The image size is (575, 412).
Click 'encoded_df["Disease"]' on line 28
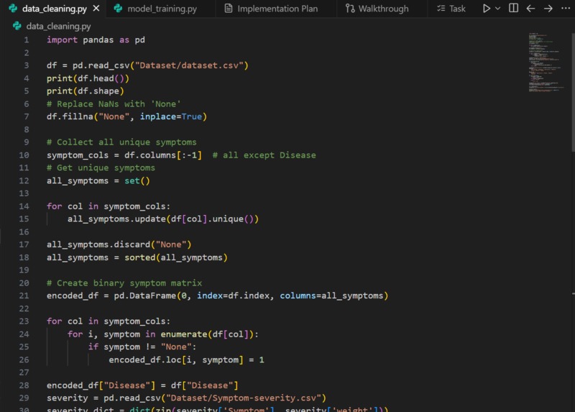[101, 385]
